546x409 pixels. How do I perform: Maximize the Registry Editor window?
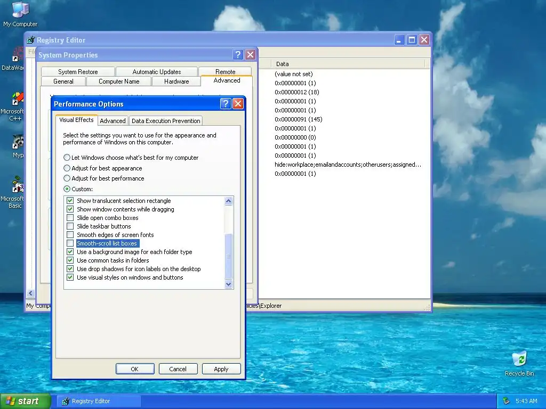[x=412, y=39]
